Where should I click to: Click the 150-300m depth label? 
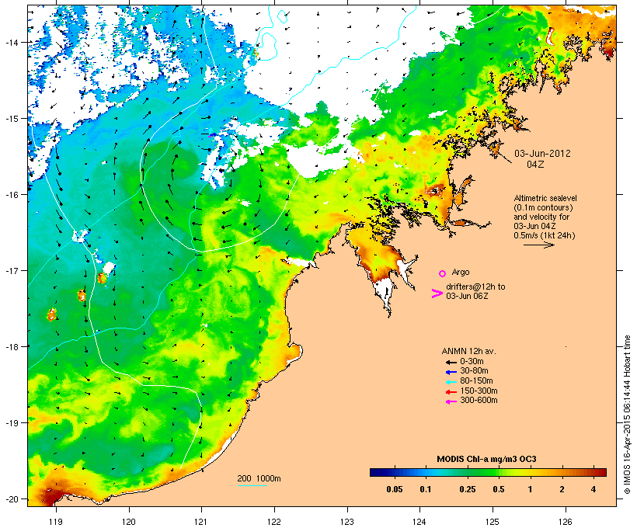pos(479,391)
